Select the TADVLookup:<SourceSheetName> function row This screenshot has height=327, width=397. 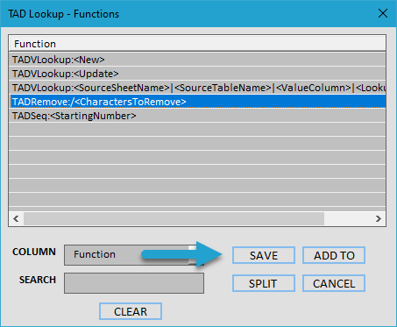pyautogui.click(x=197, y=88)
